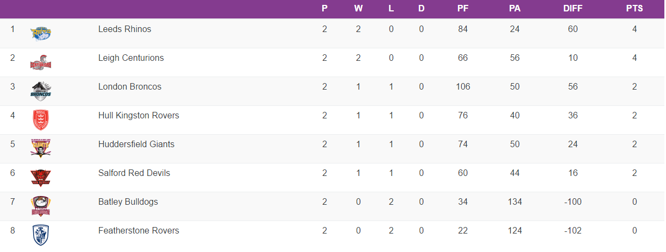Viewport: 666px width, 252px height.
Task: Click the PA column header
Action: point(514,9)
